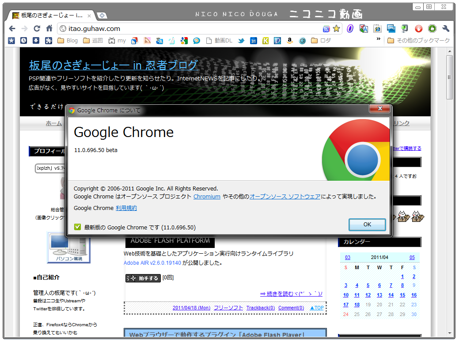Expand the 巡回 bookmark folder

pos(93,40)
